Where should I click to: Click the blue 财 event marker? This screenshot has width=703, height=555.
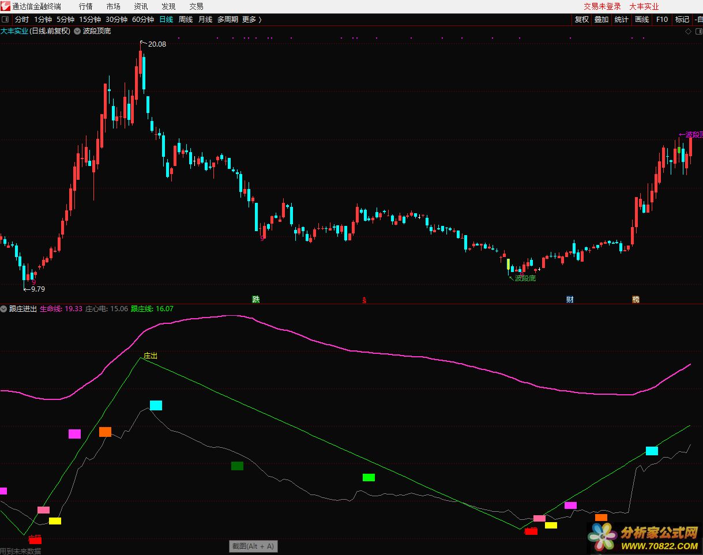pyautogui.click(x=570, y=300)
